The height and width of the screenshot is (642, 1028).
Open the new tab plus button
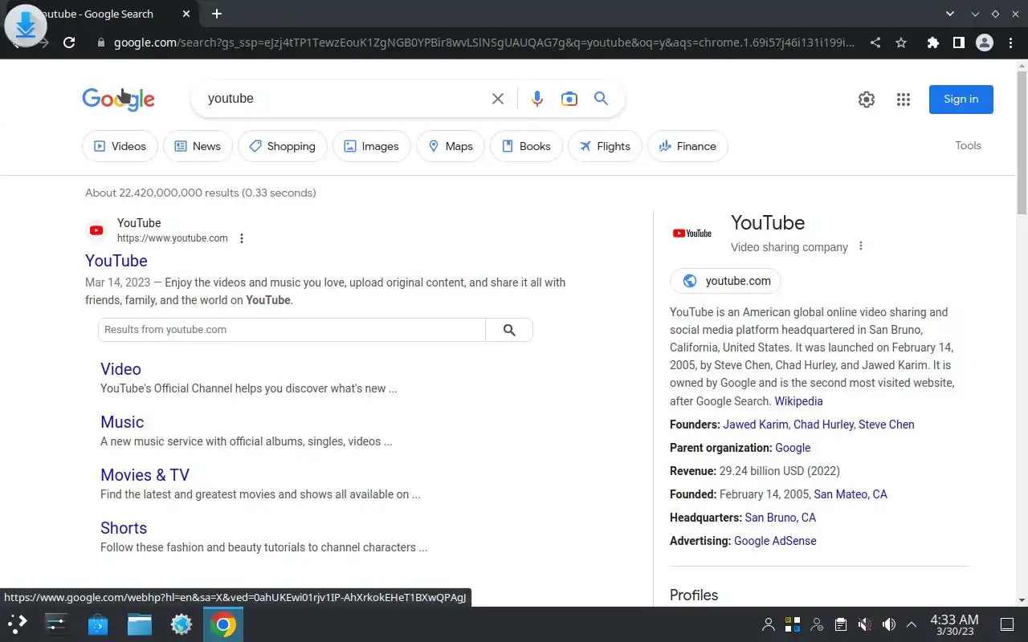pos(217,14)
